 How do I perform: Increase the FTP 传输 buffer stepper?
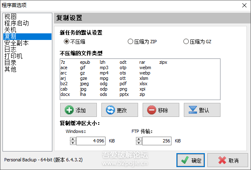138,139
